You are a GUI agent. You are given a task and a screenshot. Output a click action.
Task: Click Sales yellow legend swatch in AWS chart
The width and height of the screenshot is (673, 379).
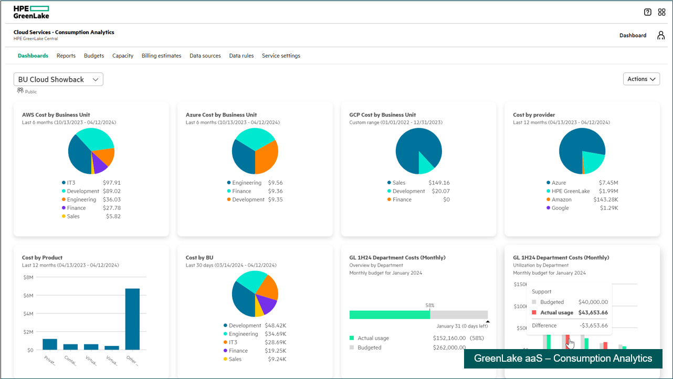[64, 216]
